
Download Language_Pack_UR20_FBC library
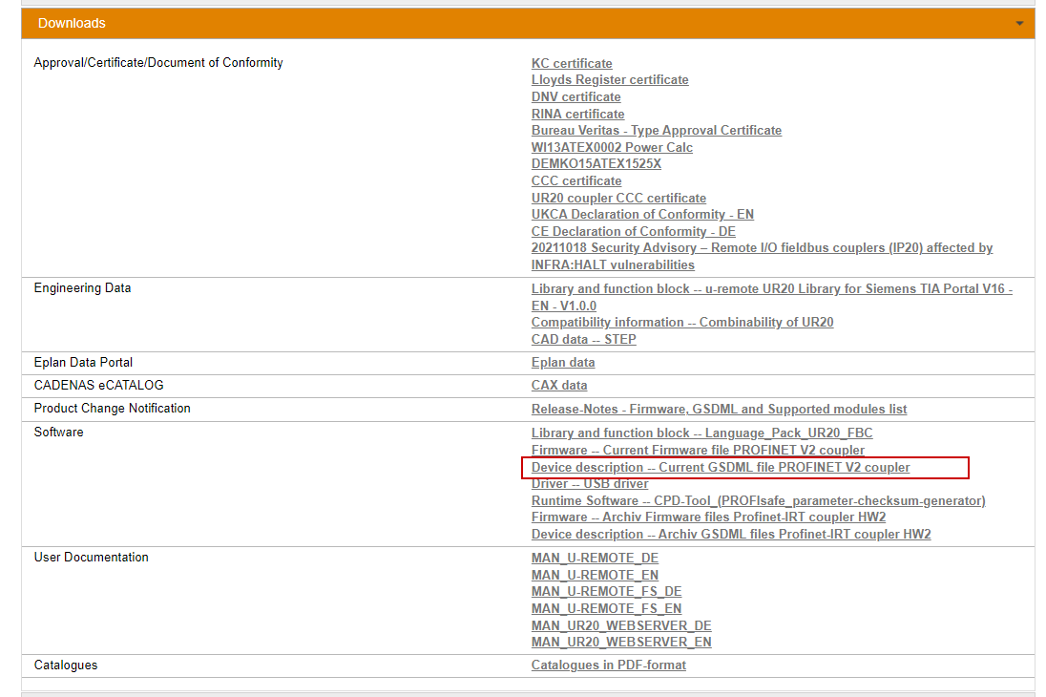click(701, 433)
